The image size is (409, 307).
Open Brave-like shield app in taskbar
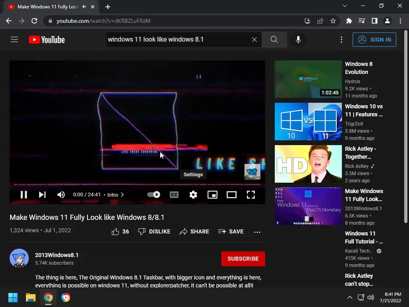(x=66, y=297)
